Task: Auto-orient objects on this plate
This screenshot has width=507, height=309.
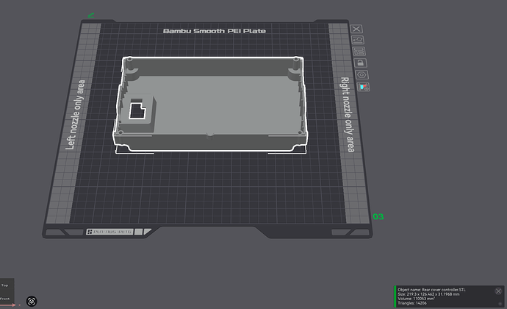Action: (358, 40)
